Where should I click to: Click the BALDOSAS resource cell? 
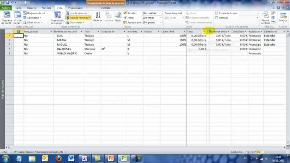69,49
